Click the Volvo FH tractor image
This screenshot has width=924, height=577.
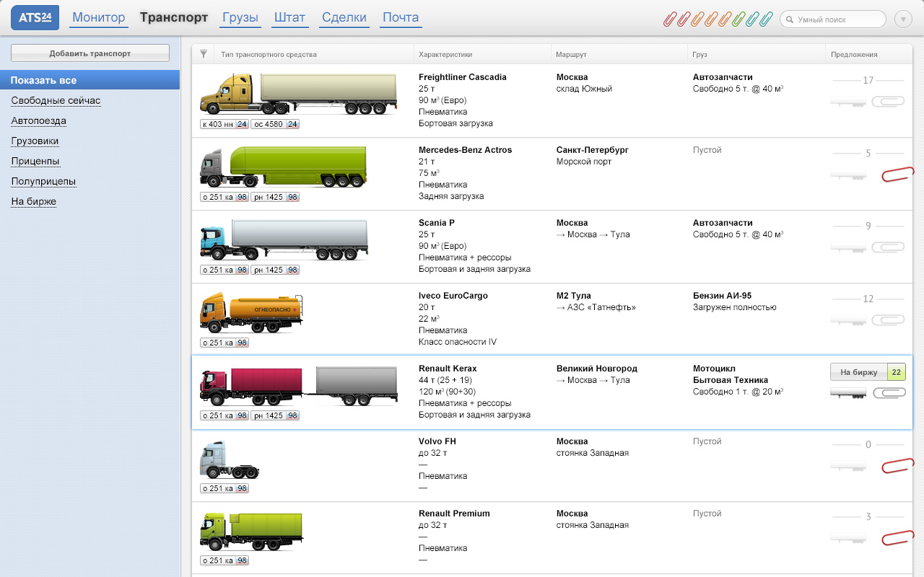(x=230, y=459)
